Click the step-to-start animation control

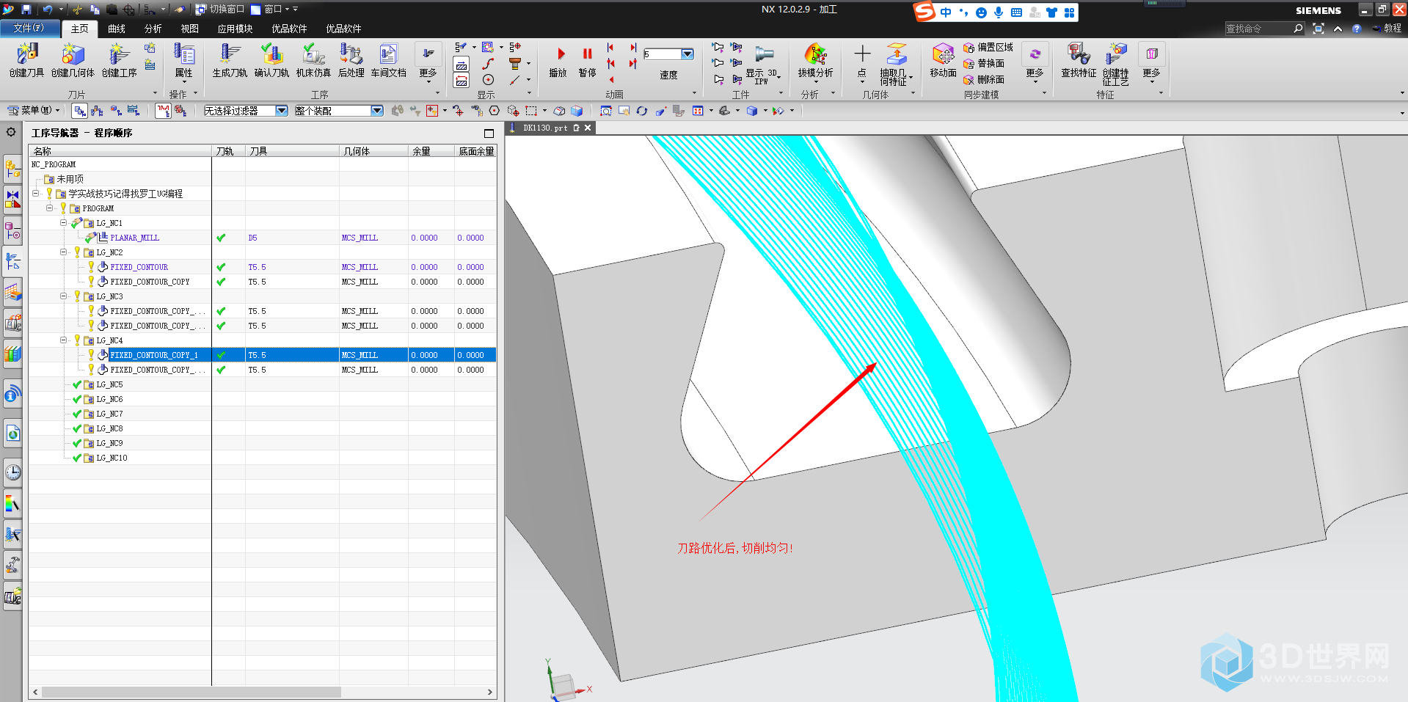click(x=610, y=47)
